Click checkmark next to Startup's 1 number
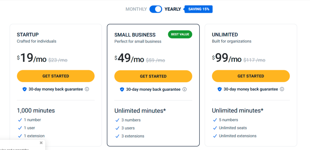This screenshot has height=150, width=310. click(20, 120)
